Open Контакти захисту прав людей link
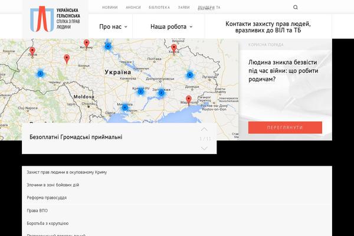354x236 pixels. (x=268, y=27)
